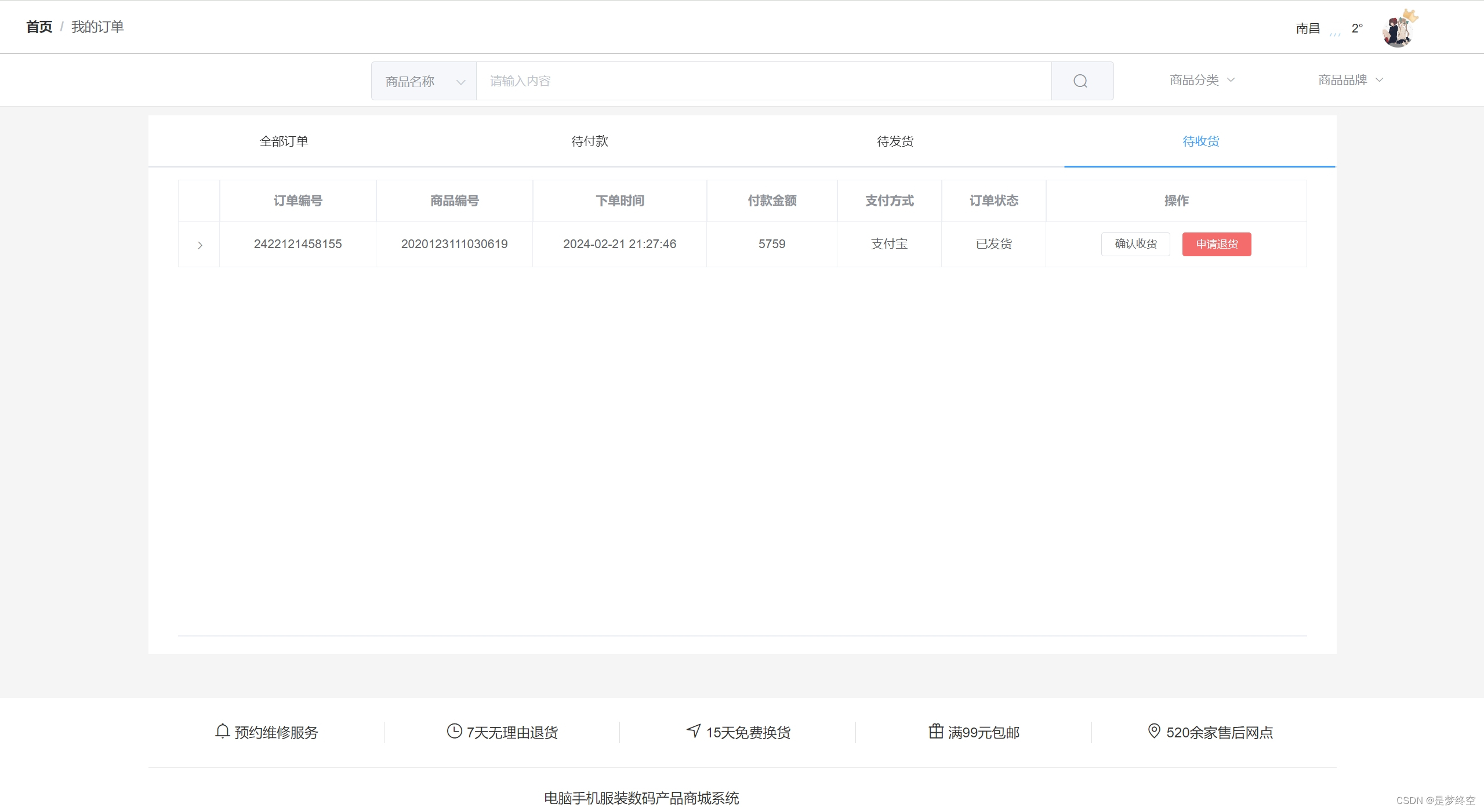Click the 确认收货 button

(x=1135, y=244)
